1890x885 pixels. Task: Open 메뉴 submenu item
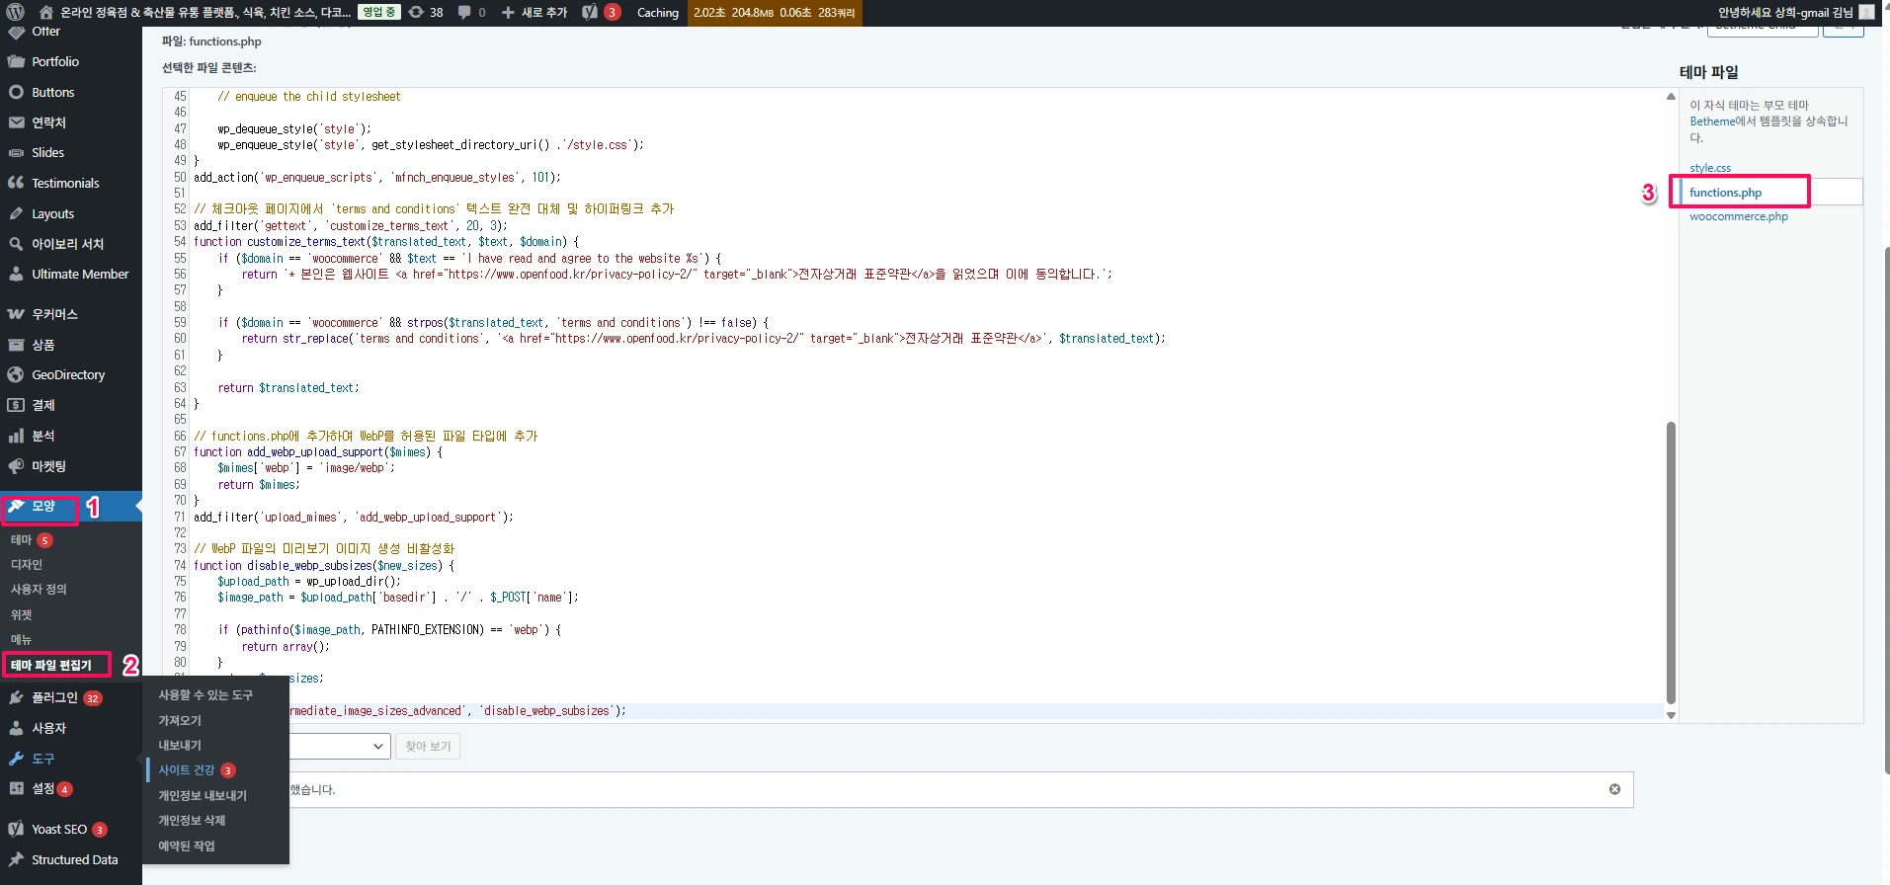pyautogui.click(x=22, y=639)
